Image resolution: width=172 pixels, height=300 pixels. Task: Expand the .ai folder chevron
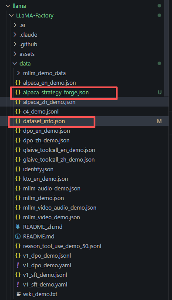(15, 25)
